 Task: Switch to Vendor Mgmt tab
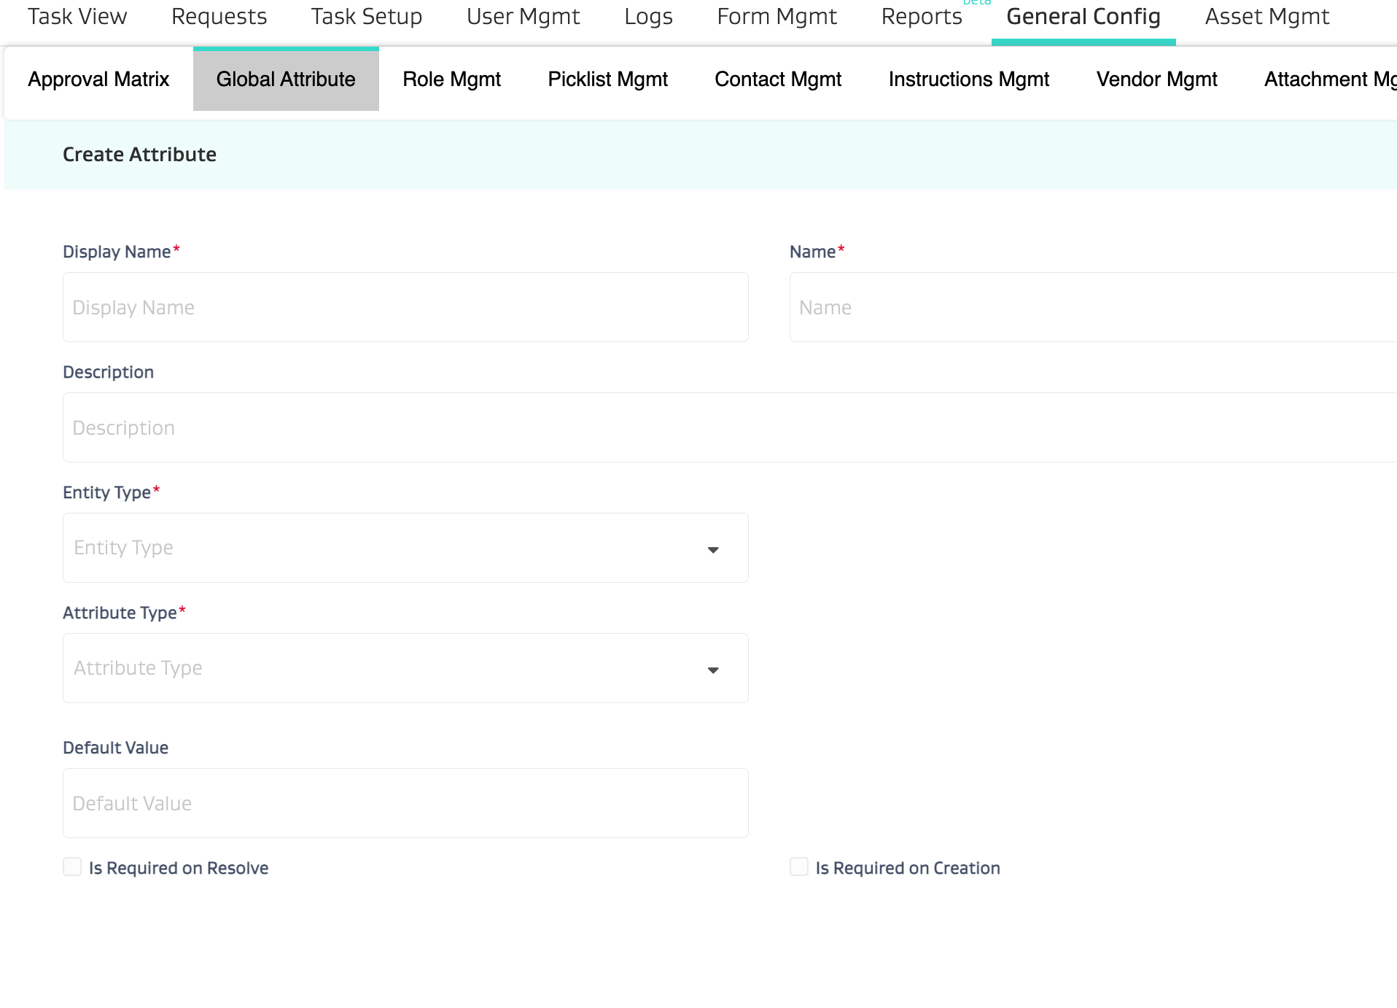[1156, 79]
